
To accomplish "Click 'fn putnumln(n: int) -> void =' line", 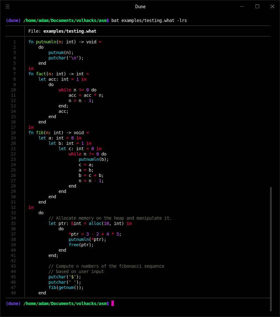I will (65, 42).
